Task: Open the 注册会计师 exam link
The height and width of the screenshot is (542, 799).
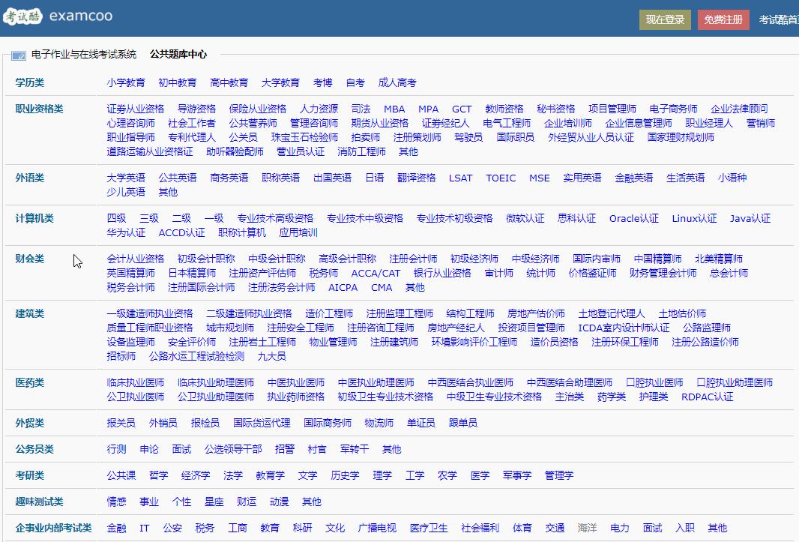Action: tap(414, 258)
